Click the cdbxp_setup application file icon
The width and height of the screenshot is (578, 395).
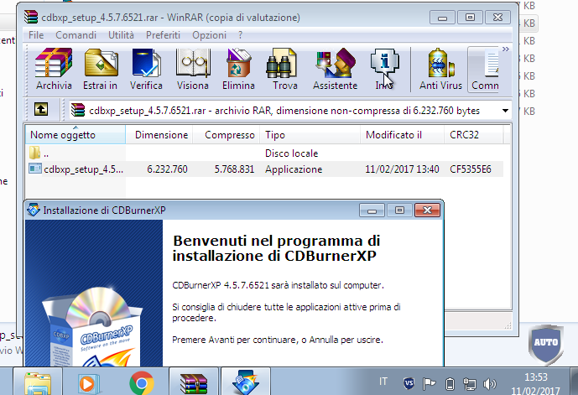point(35,169)
